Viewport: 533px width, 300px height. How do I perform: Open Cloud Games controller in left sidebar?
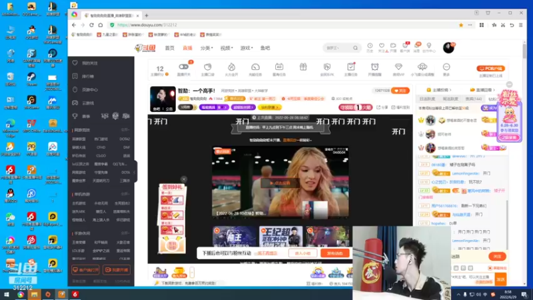[75, 103]
